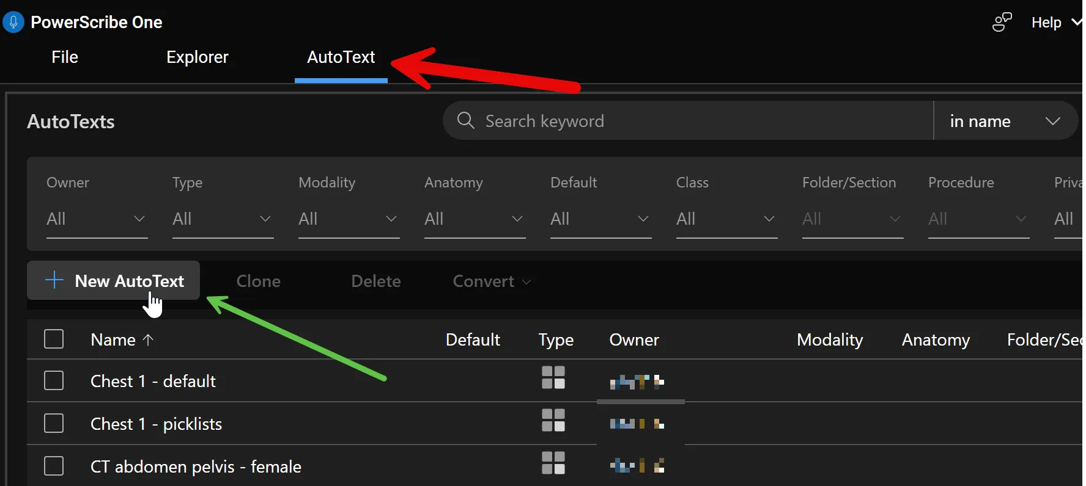Click the PowerScribe One microphone logo
Viewport: 1086px width, 486px height.
pyautogui.click(x=13, y=22)
